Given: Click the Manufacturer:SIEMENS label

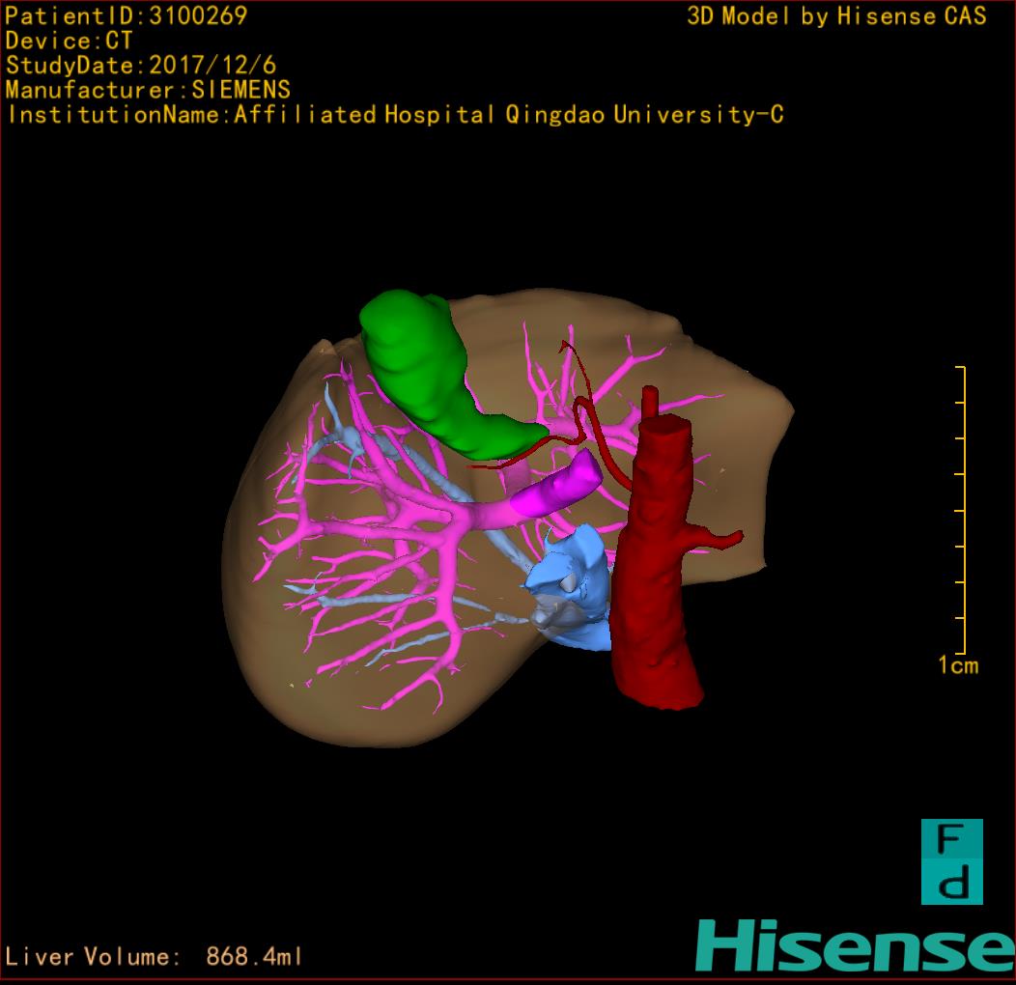Looking at the screenshot, I should pyautogui.click(x=148, y=90).
